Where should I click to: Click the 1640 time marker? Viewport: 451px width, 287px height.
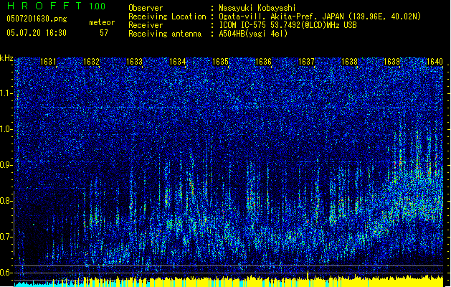coord(435,62)
